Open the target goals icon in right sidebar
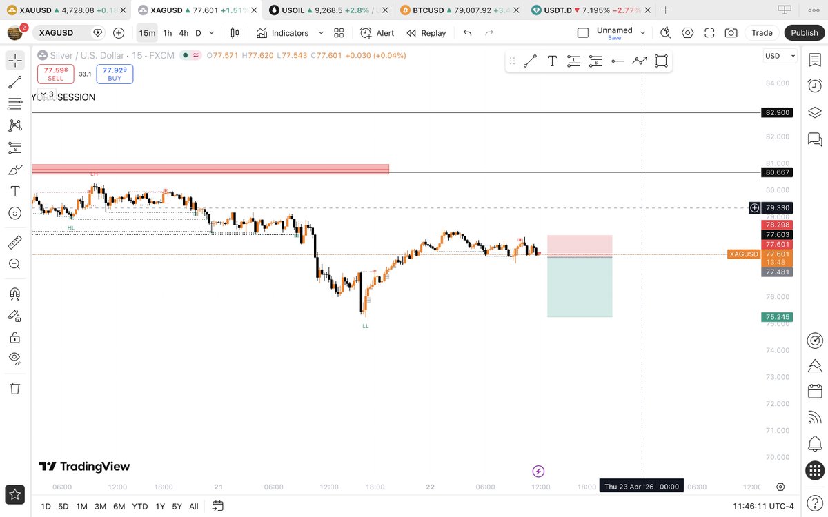The height and width of the screenshot is (517, 828). tap(815, 341)
